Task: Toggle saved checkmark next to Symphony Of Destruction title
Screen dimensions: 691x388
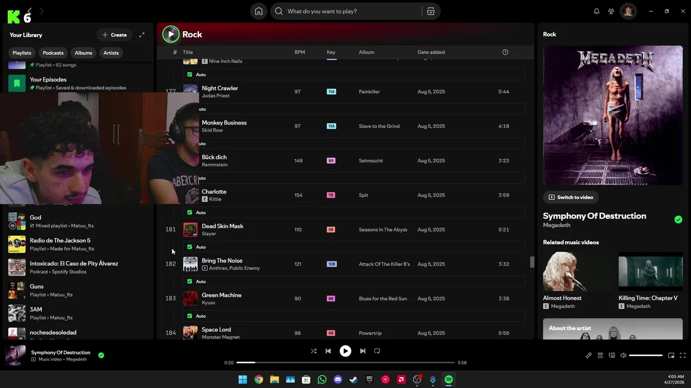Action: pyautogui.click(x=678, y=219)
